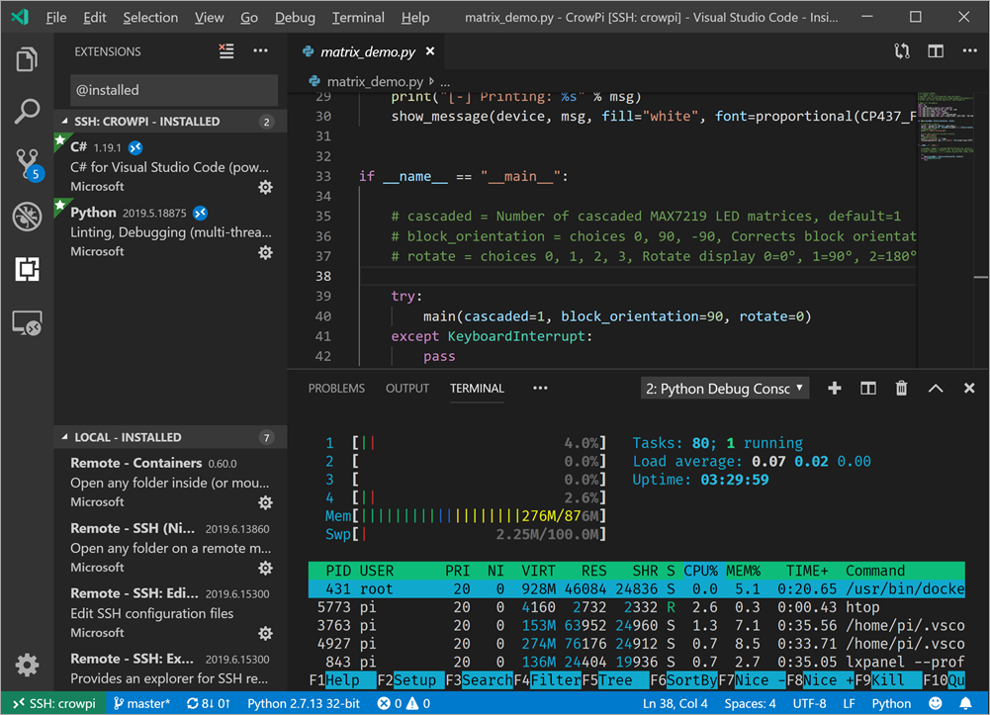The height and width of the screenshot is (715, 990).
Task: Split the editor to the right
Action: pos(936,51)
